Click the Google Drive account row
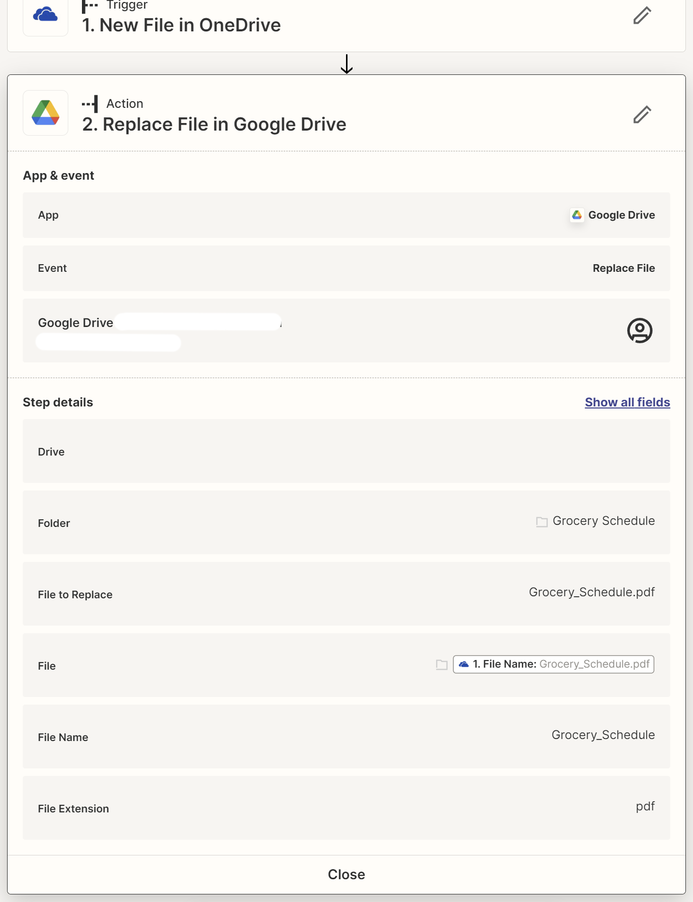The image size is (693, 902). 346,331
